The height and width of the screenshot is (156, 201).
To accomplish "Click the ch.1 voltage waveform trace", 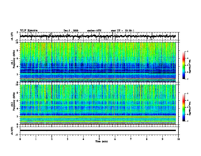I will pyautogui.click(x=98, y=36).
